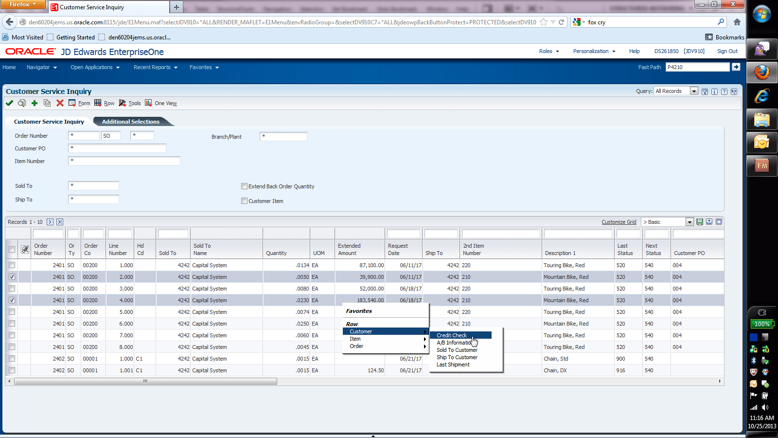This screenshot has height=438, width=778.
Task: Open the Basic grid format dropdown
Action: [690, 221]
